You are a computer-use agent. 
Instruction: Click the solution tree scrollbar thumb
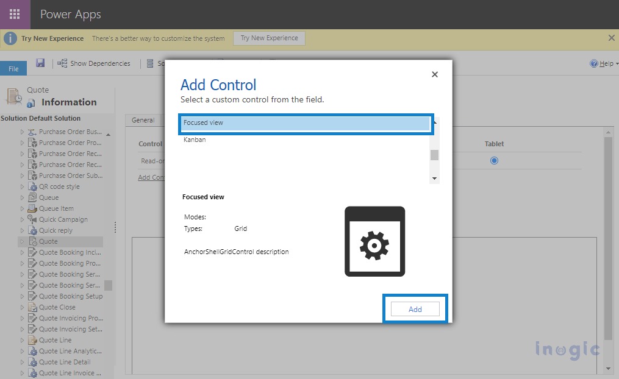pos(108,285)
